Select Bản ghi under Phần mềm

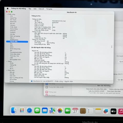12,72
